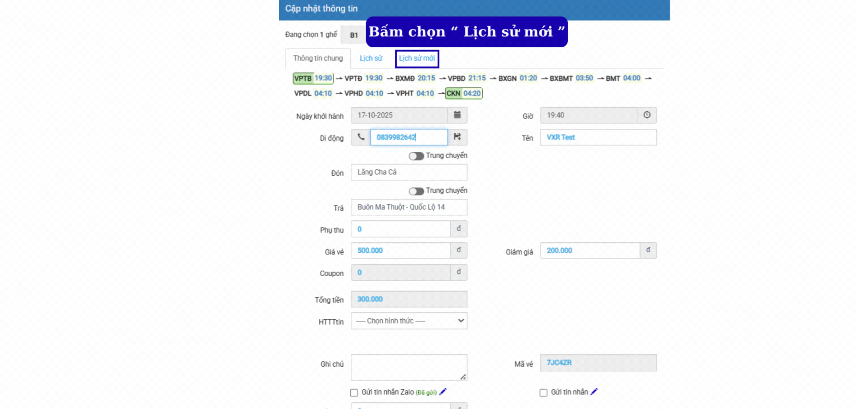
Task: Click the VPTB 19:30 route stop
Action: coord(313,78)
